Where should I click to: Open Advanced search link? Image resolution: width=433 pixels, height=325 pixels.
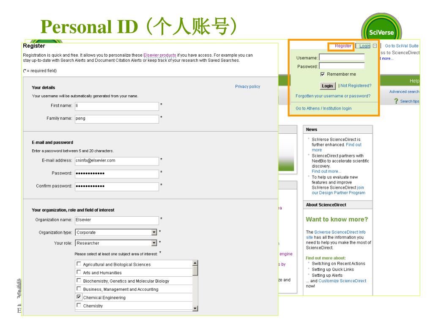[404, 91]
